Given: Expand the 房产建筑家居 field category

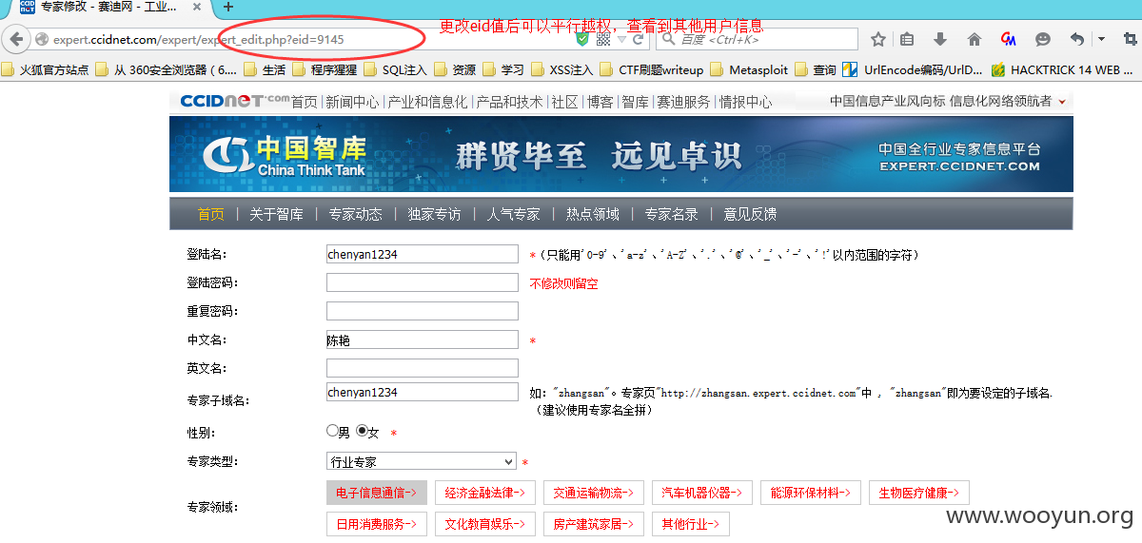Looking at the screenshot, I should [593, 524].
